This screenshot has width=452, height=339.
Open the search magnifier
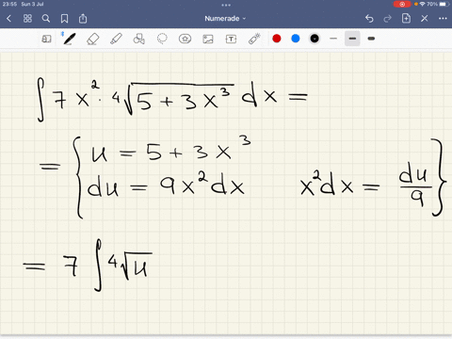click(x=46, y=19)
